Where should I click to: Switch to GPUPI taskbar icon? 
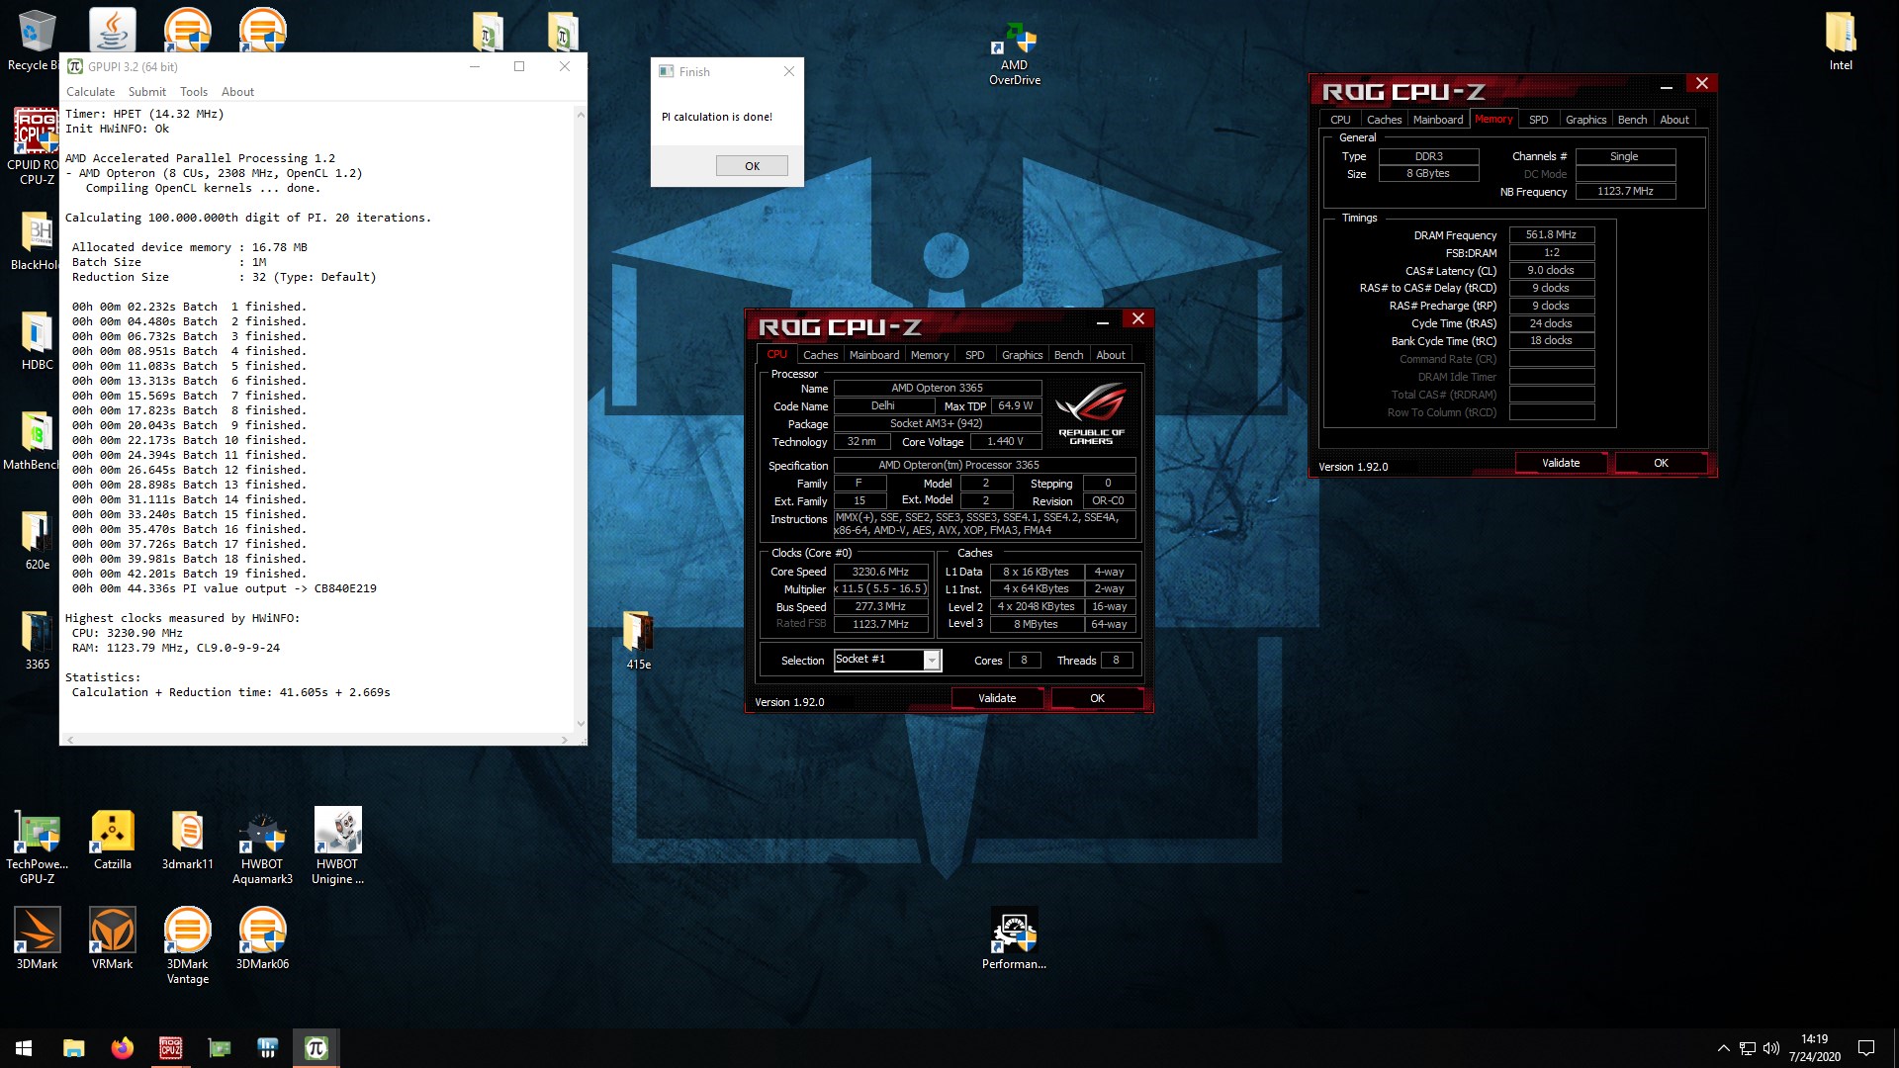tap(316, 1048)
